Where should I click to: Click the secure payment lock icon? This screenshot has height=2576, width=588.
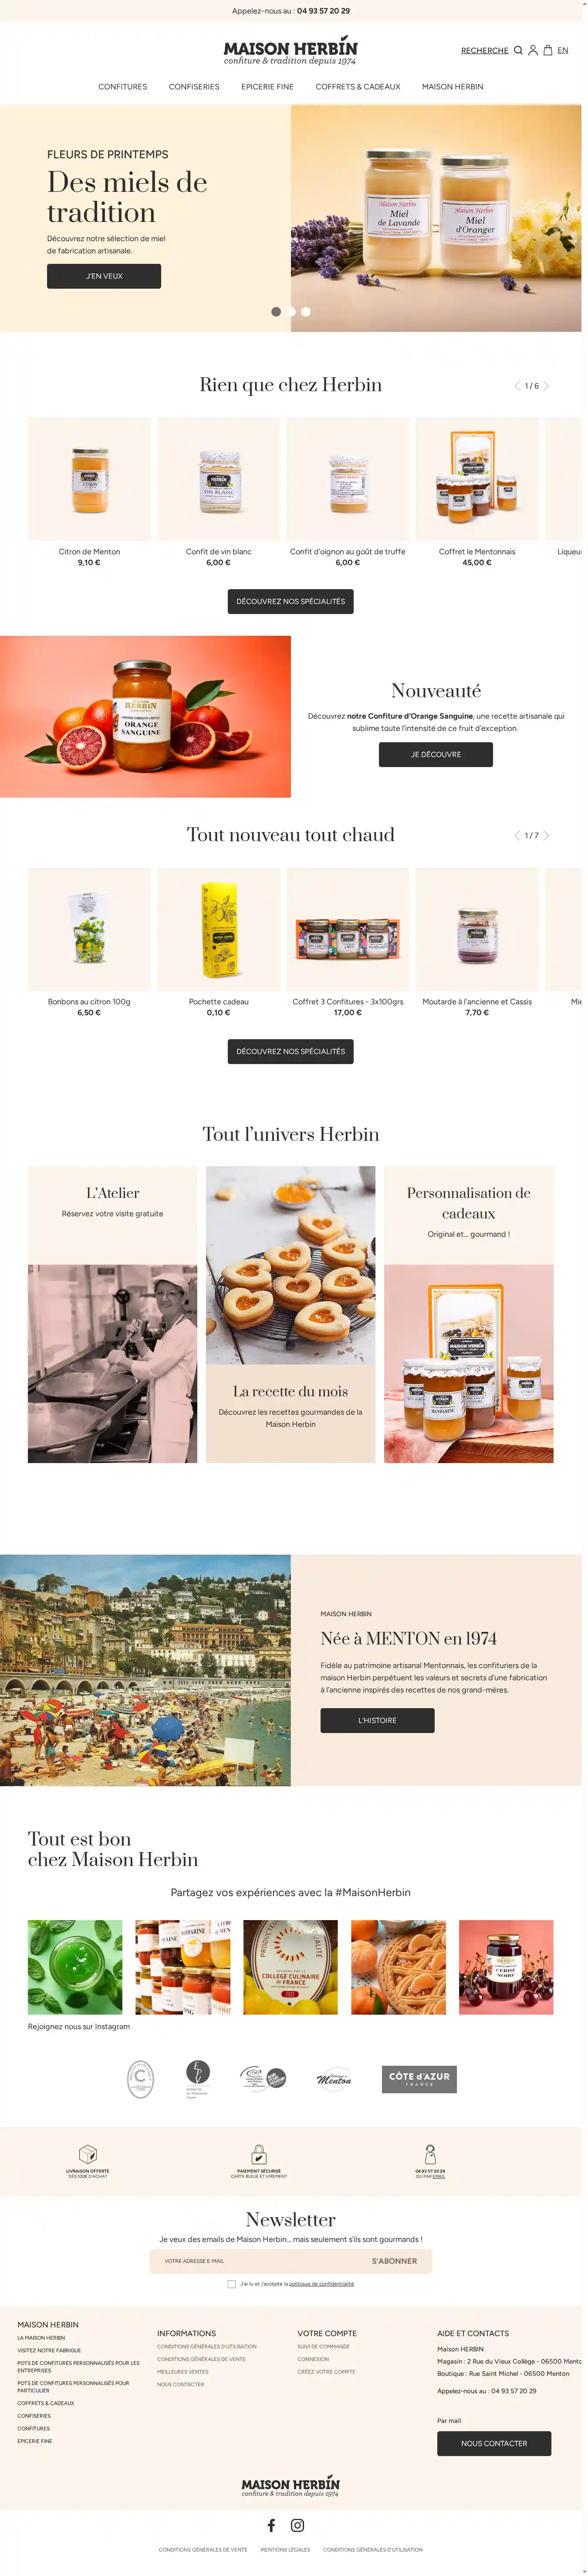pyautogui.click(x=259, y=2153)
